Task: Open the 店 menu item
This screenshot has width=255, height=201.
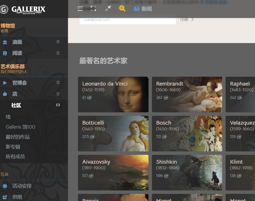Action: click(15, 94)
